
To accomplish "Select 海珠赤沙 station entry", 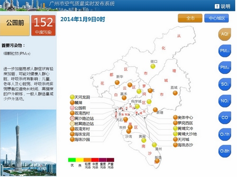I will coord(183,145).
